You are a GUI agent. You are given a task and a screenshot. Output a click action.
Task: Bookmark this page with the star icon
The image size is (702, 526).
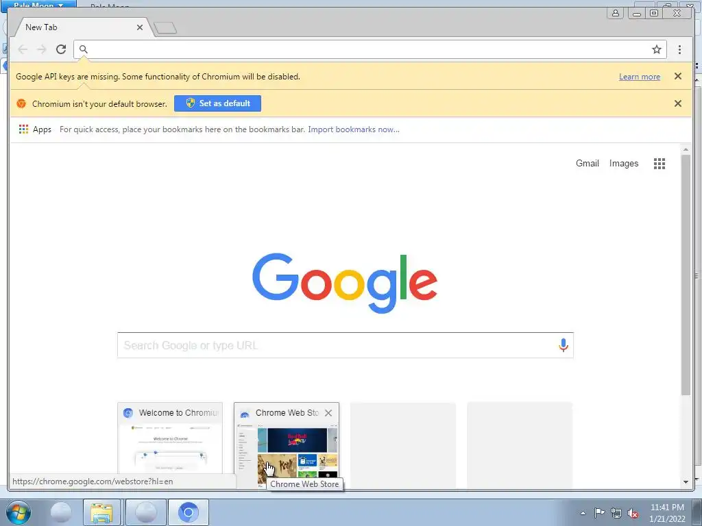coord(656,49)
